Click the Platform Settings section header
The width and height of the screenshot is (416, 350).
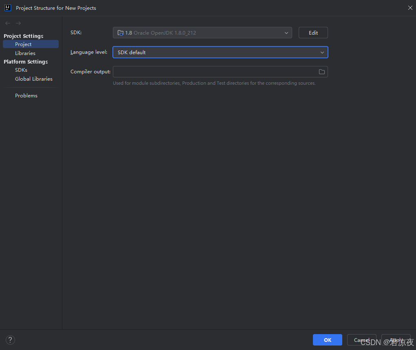coord(26,62)
